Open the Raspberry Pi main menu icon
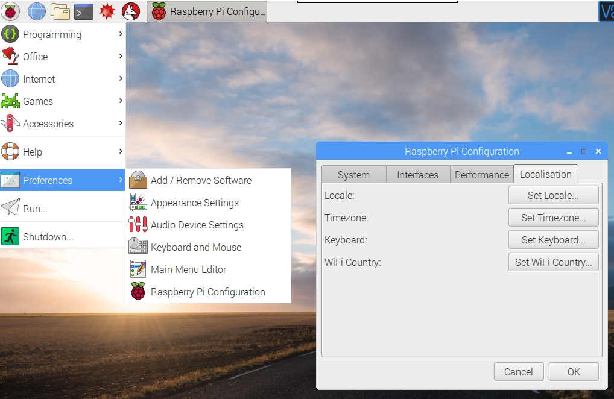Screen dimensions: 614x399 click(11, 11)
